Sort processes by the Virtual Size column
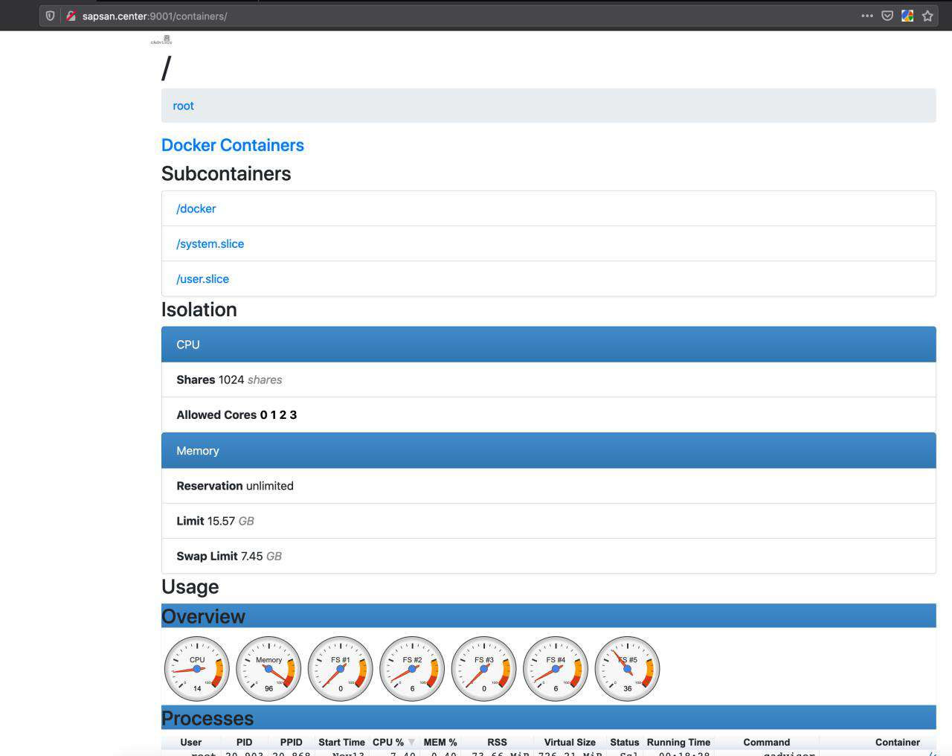952x756 pixels. (x=570, y=742)
